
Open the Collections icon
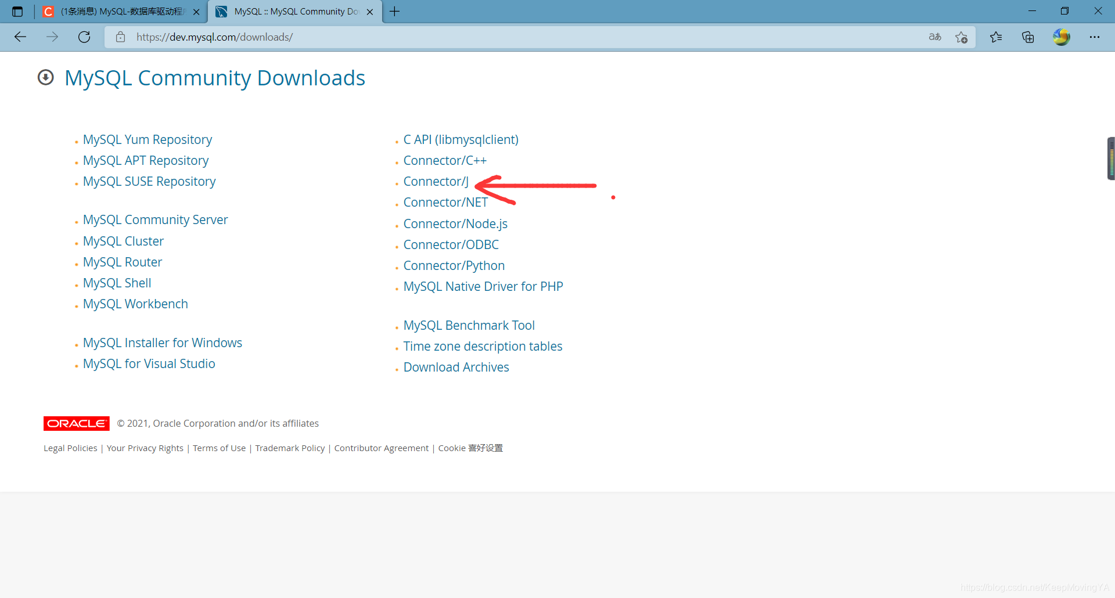(1028, 37)
